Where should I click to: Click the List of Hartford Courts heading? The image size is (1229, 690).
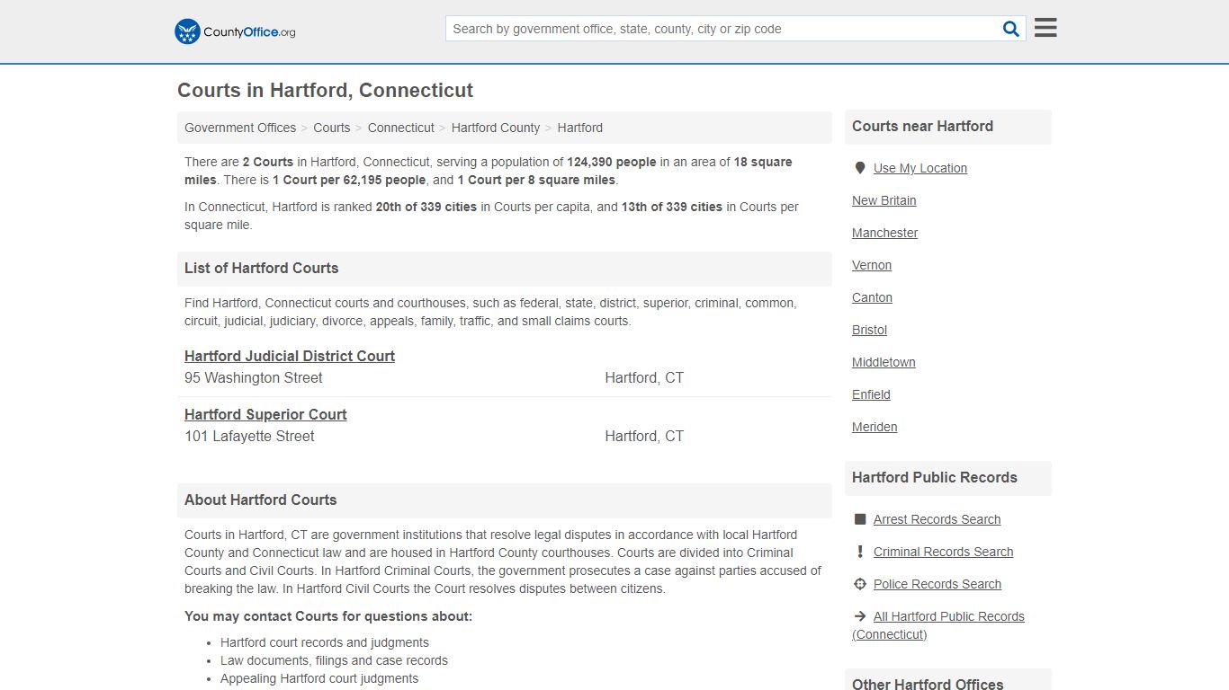click(262, 268)
